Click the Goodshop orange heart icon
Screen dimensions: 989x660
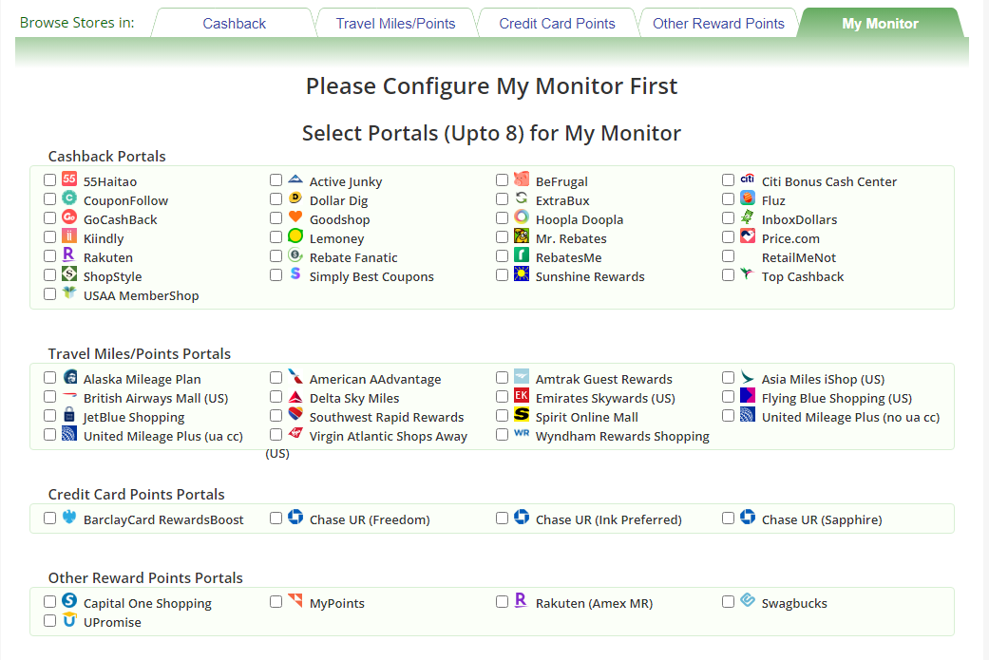[x=295, y=217]
